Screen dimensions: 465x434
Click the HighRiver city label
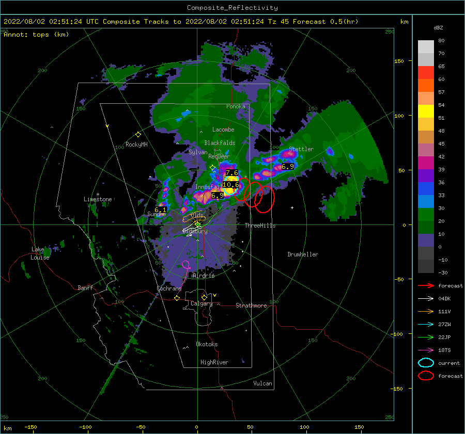214,362
